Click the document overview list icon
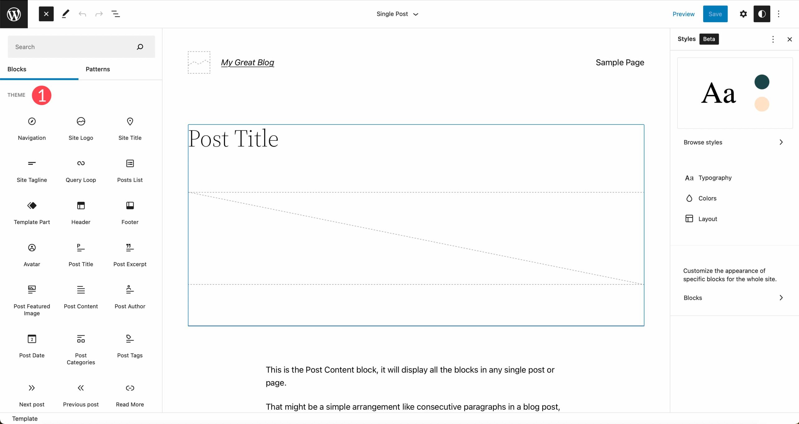Image resolution: width=799 pixels, height=424 pixels. [115, 14]
